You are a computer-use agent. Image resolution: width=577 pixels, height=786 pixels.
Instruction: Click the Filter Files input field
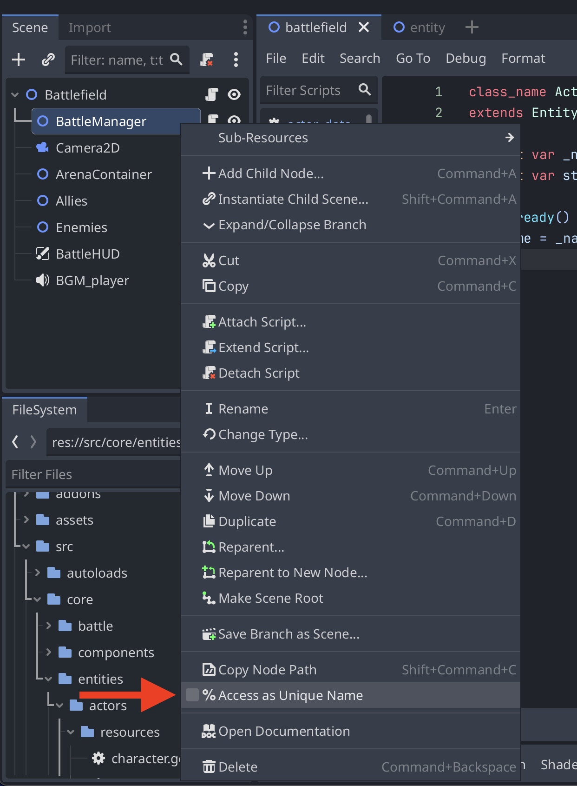click(x=93, y=474)
